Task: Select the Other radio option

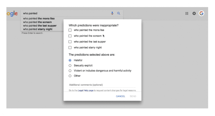Action: pos(70,76)
